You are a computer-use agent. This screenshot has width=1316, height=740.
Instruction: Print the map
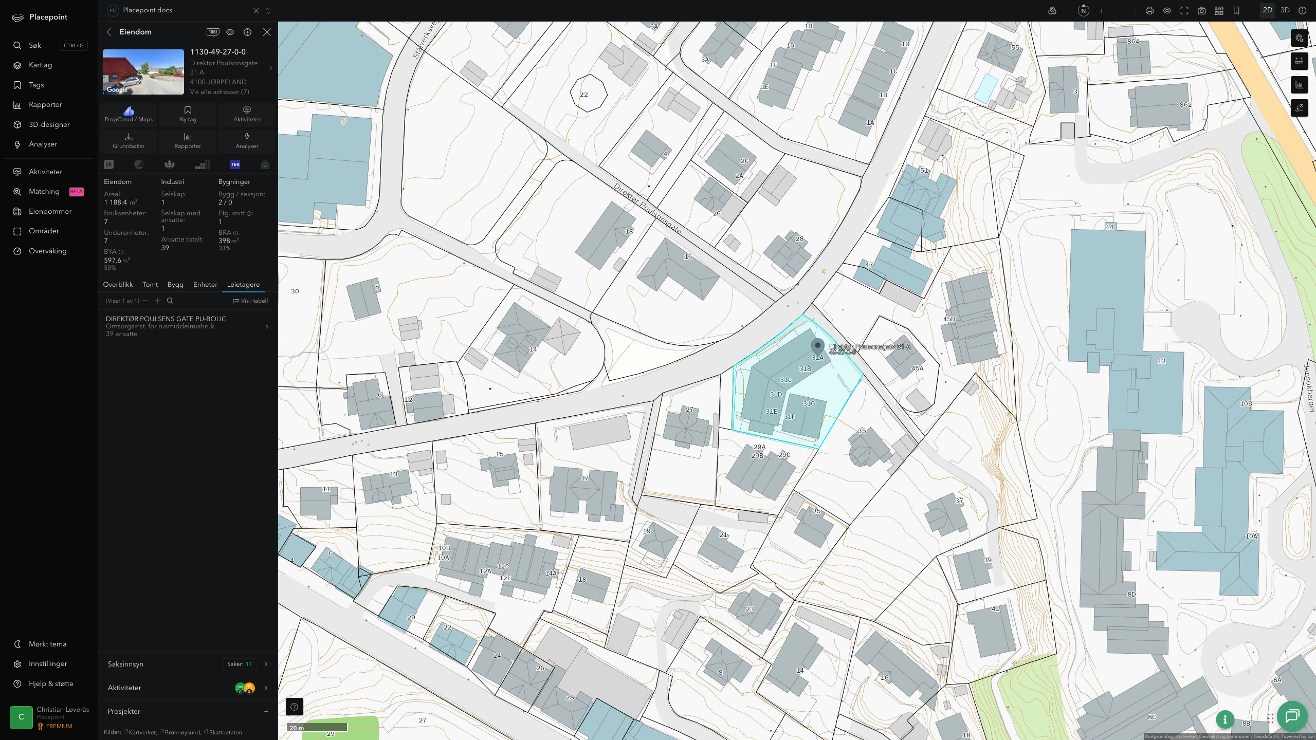click(x=1150, y=10)
